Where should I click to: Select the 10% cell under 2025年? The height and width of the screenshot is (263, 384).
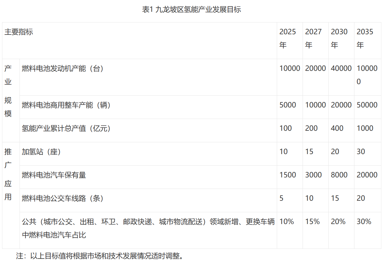pyautogui.click(x=290, y=230)
